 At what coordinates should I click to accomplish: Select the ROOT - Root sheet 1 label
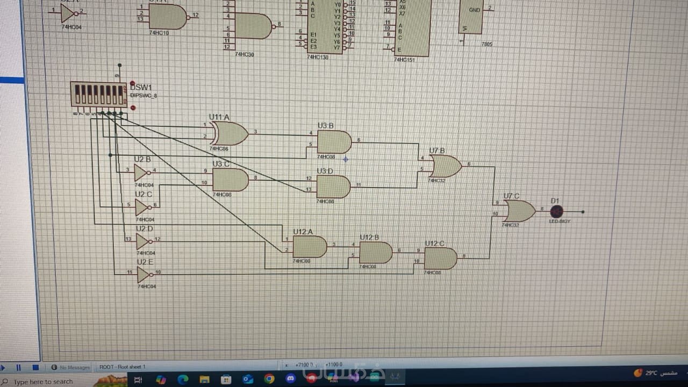click(x=123, y=367)
